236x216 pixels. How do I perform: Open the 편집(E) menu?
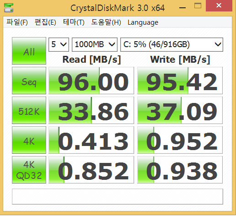tap(45, 22)
